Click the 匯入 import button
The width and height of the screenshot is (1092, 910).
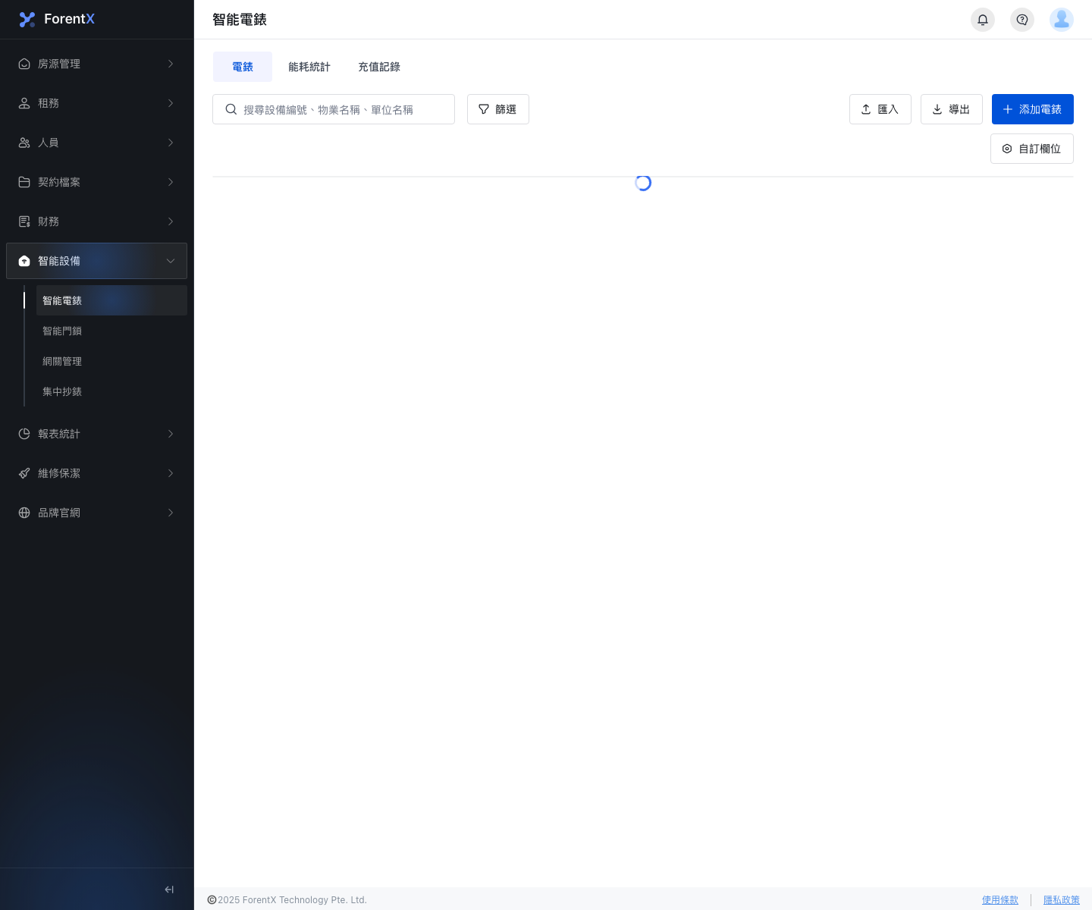880,109
